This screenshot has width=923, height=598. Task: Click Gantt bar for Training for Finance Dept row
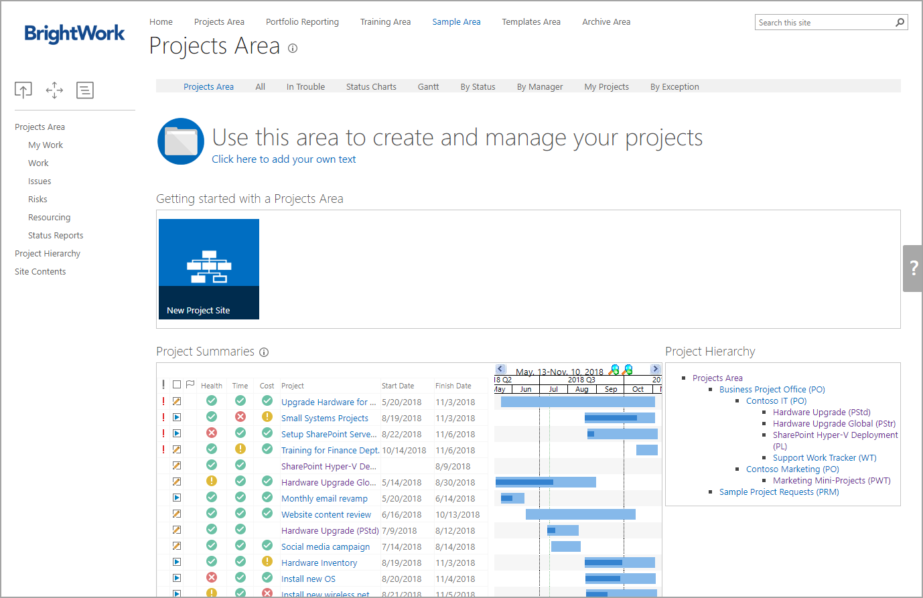[647, 450]
